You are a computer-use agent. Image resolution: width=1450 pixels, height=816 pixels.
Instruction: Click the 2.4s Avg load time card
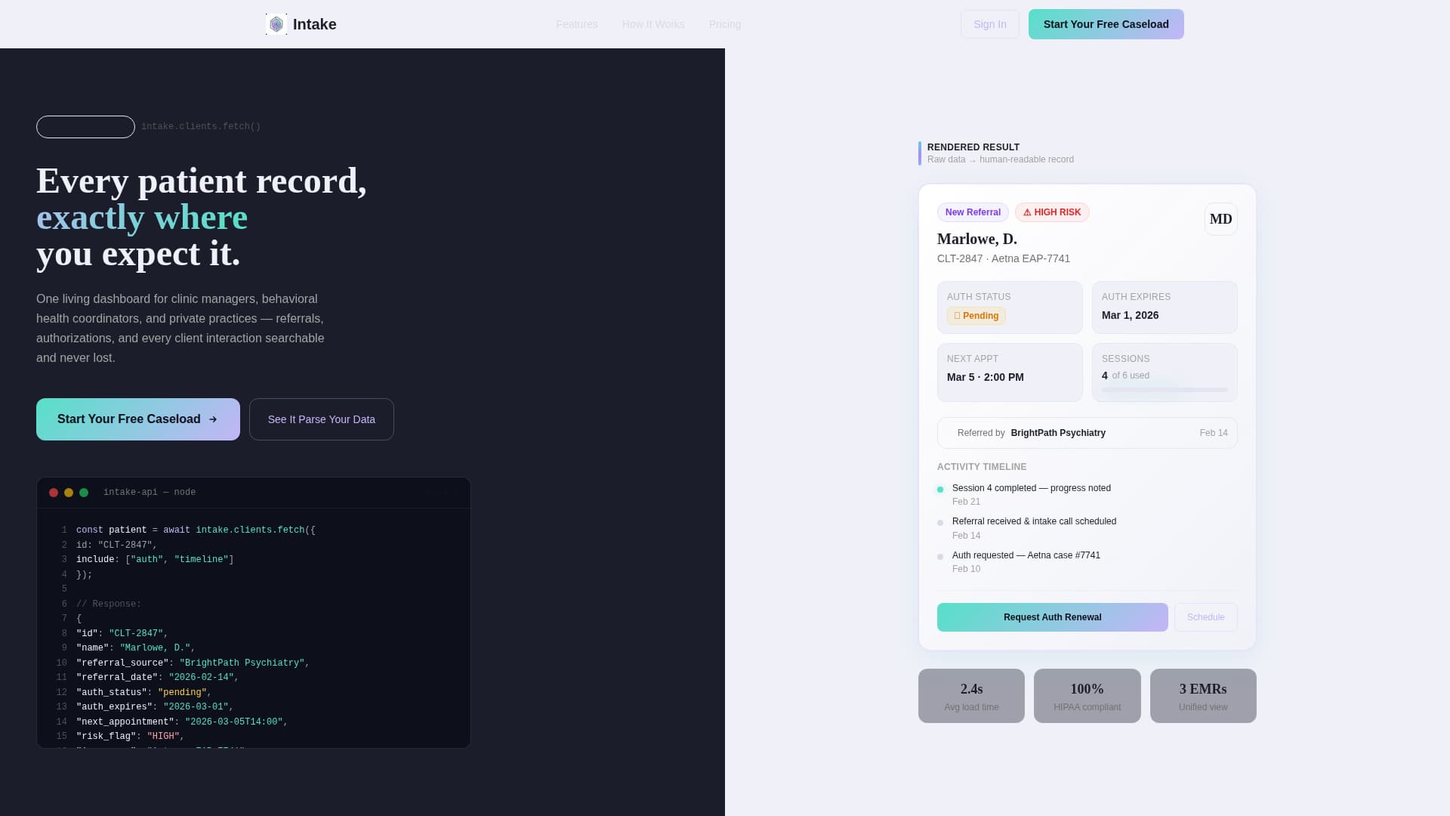[971, 696]
